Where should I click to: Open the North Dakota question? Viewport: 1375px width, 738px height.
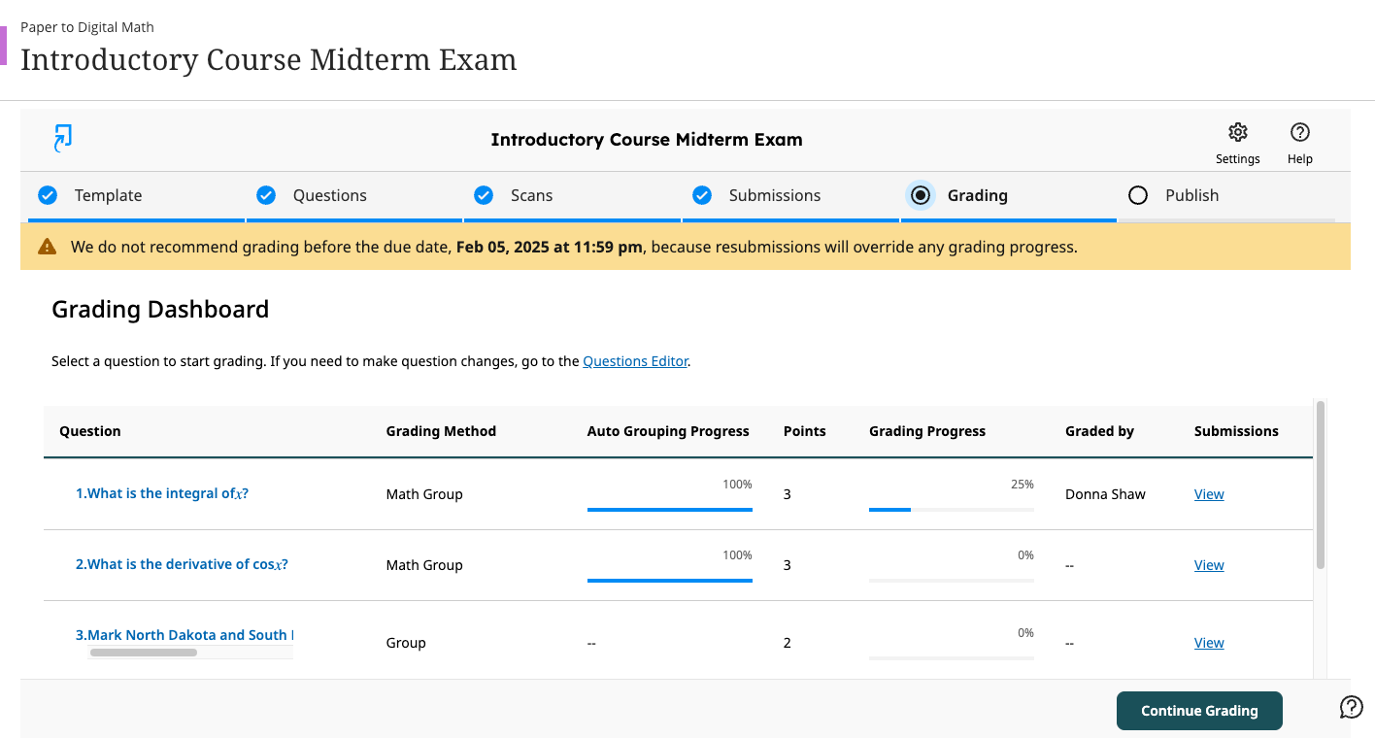click(184, 634)
